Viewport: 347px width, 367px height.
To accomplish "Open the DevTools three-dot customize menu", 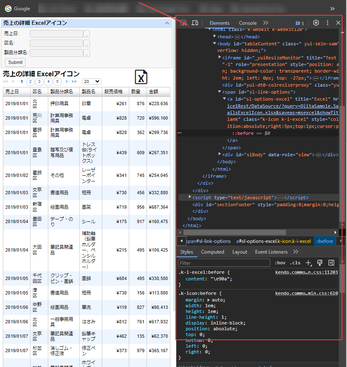I will click(x=327, y=23).
